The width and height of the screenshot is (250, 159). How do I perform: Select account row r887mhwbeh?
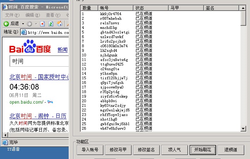point(160,18)
